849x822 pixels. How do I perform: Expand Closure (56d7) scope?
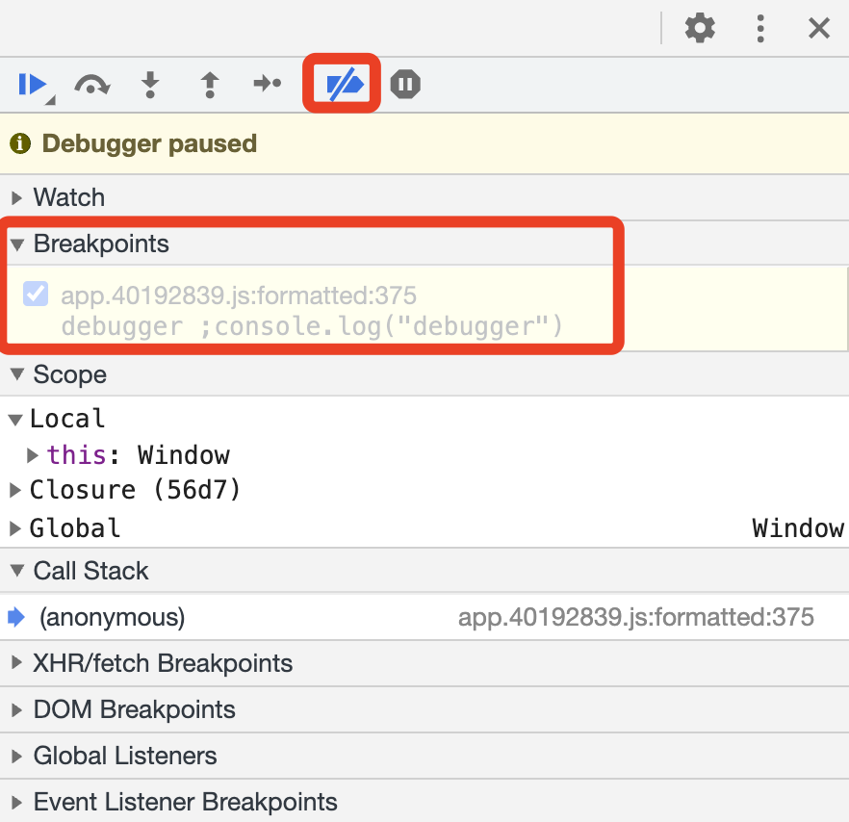15,491
